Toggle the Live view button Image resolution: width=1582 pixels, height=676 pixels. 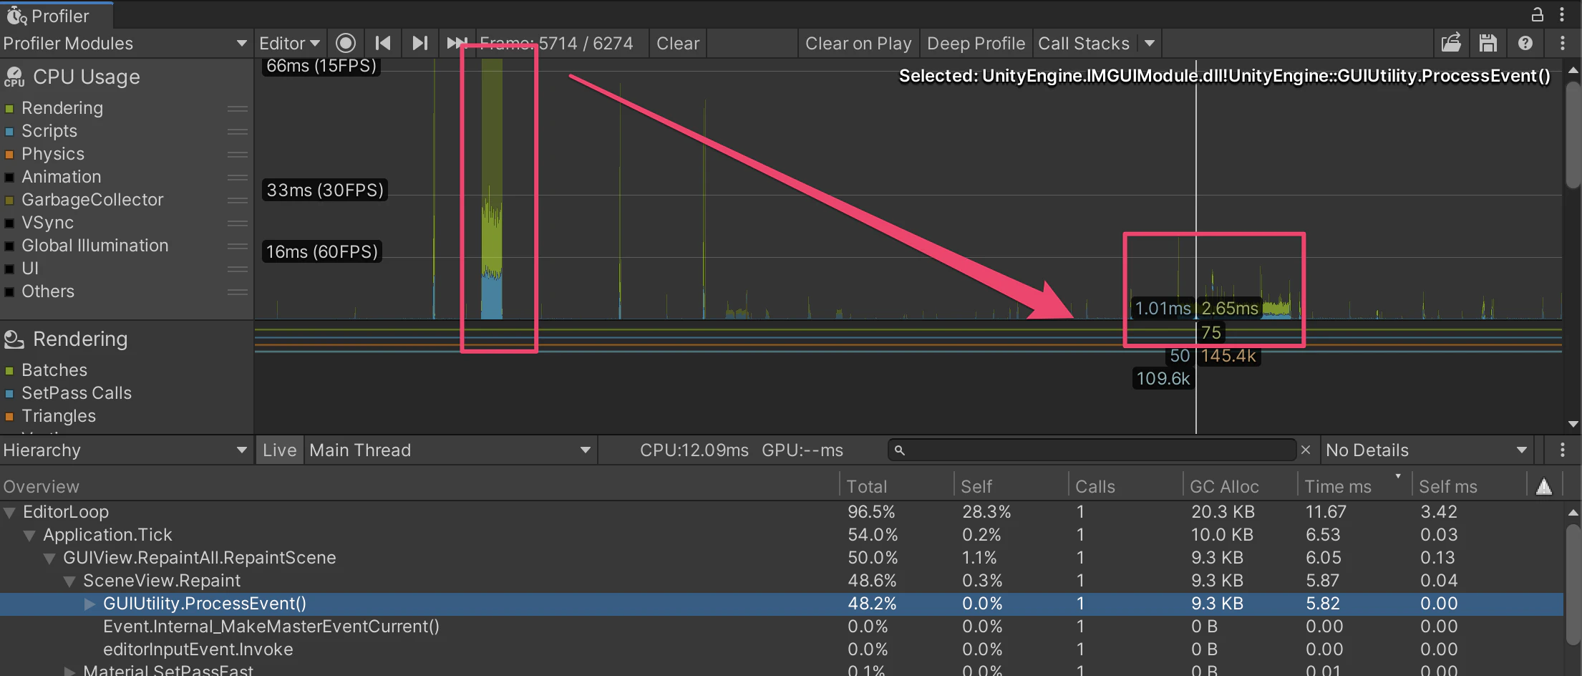coord(279,450)
